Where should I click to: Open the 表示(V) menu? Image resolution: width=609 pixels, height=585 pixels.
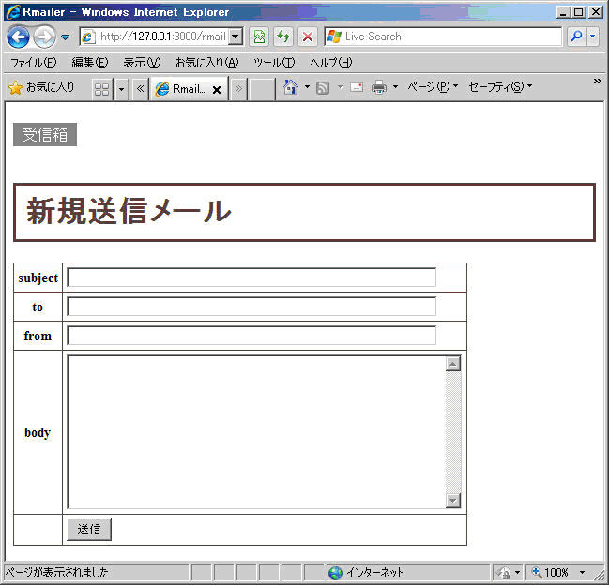click(142, 63)
